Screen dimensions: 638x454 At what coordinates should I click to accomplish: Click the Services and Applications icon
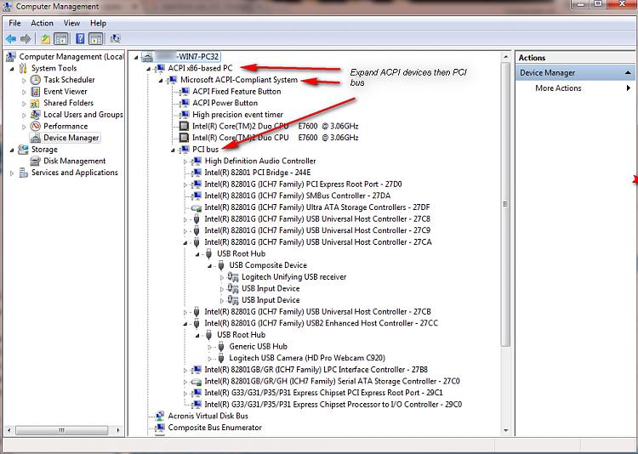point(24,173)
